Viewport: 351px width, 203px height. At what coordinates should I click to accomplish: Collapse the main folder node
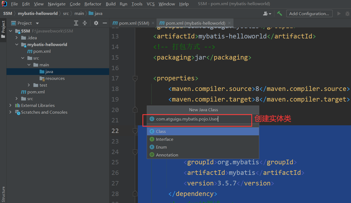pos(29,65)
